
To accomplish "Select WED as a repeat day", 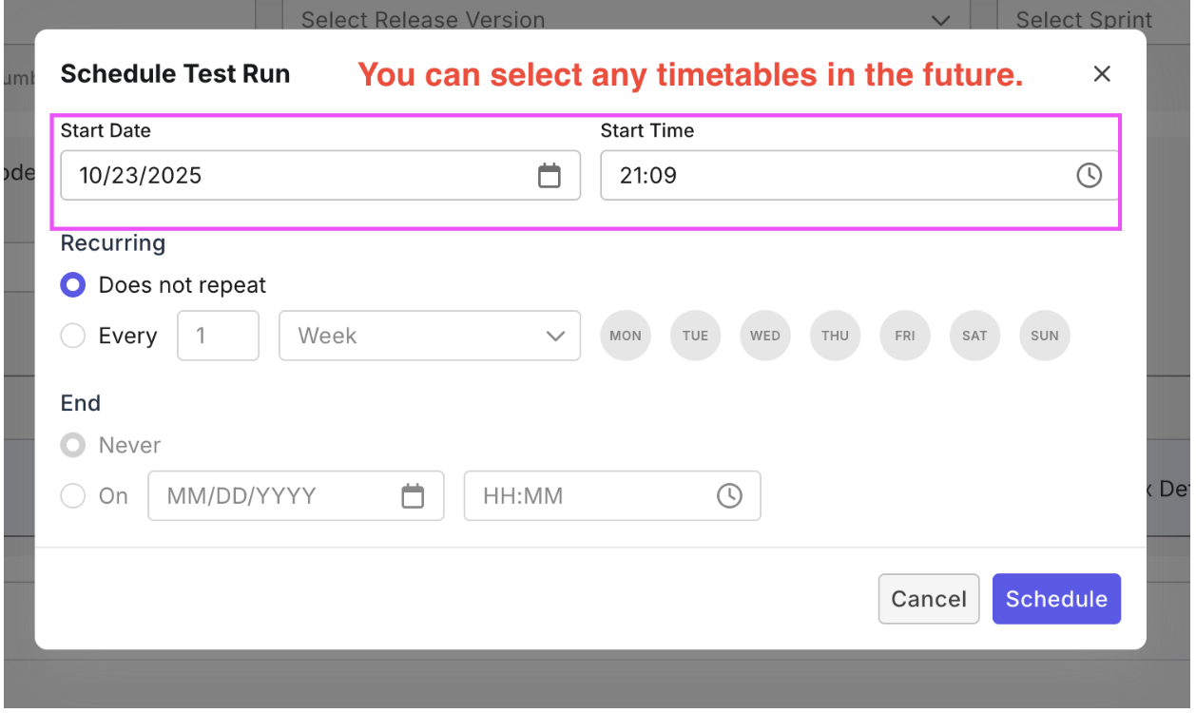I will (764, 336).
